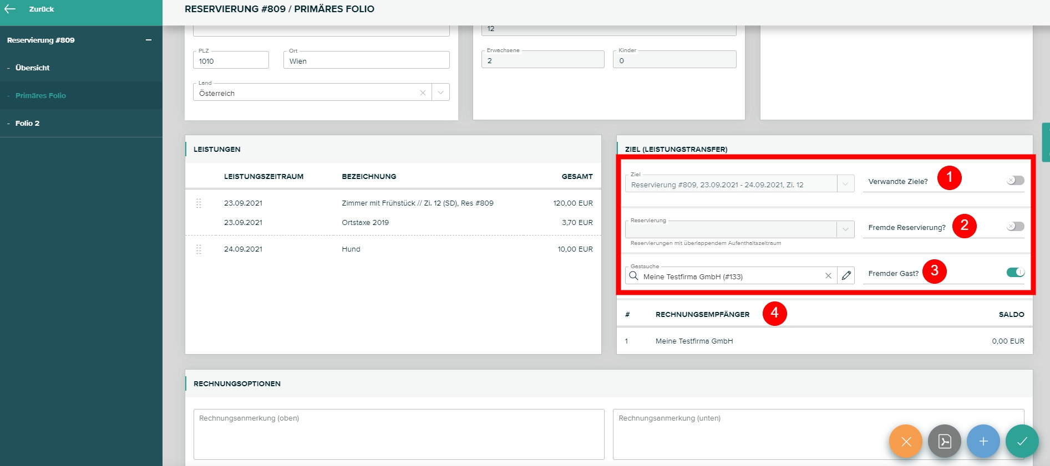Click the green checkmark save button
1050x466 pixels.
pyautogui.click(x=1022, y=441)
